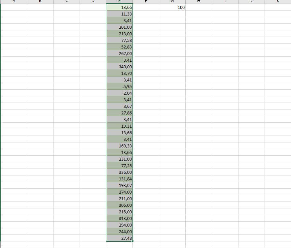Click the cell containing 52,83
The width and height of the screenshot is (291, 248).
click(x=119, y=47)
